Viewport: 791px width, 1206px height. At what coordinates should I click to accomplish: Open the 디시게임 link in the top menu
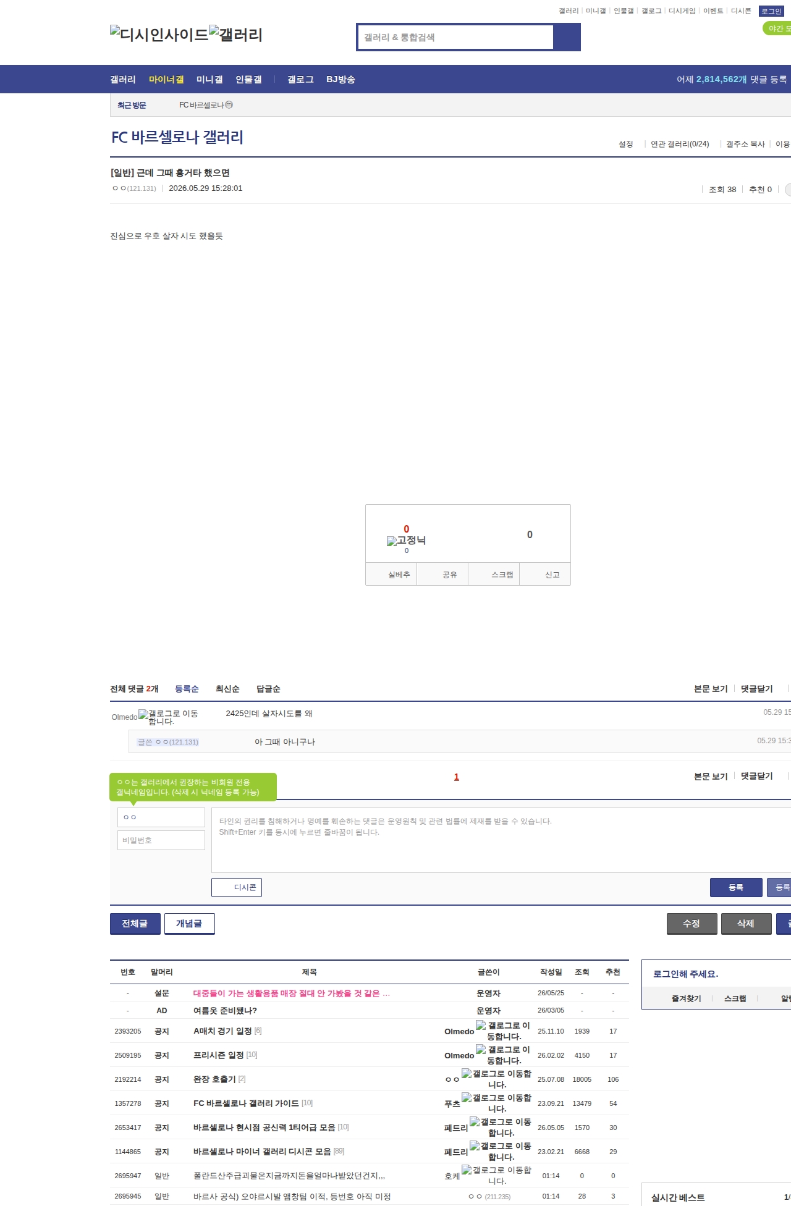[682, 11]
